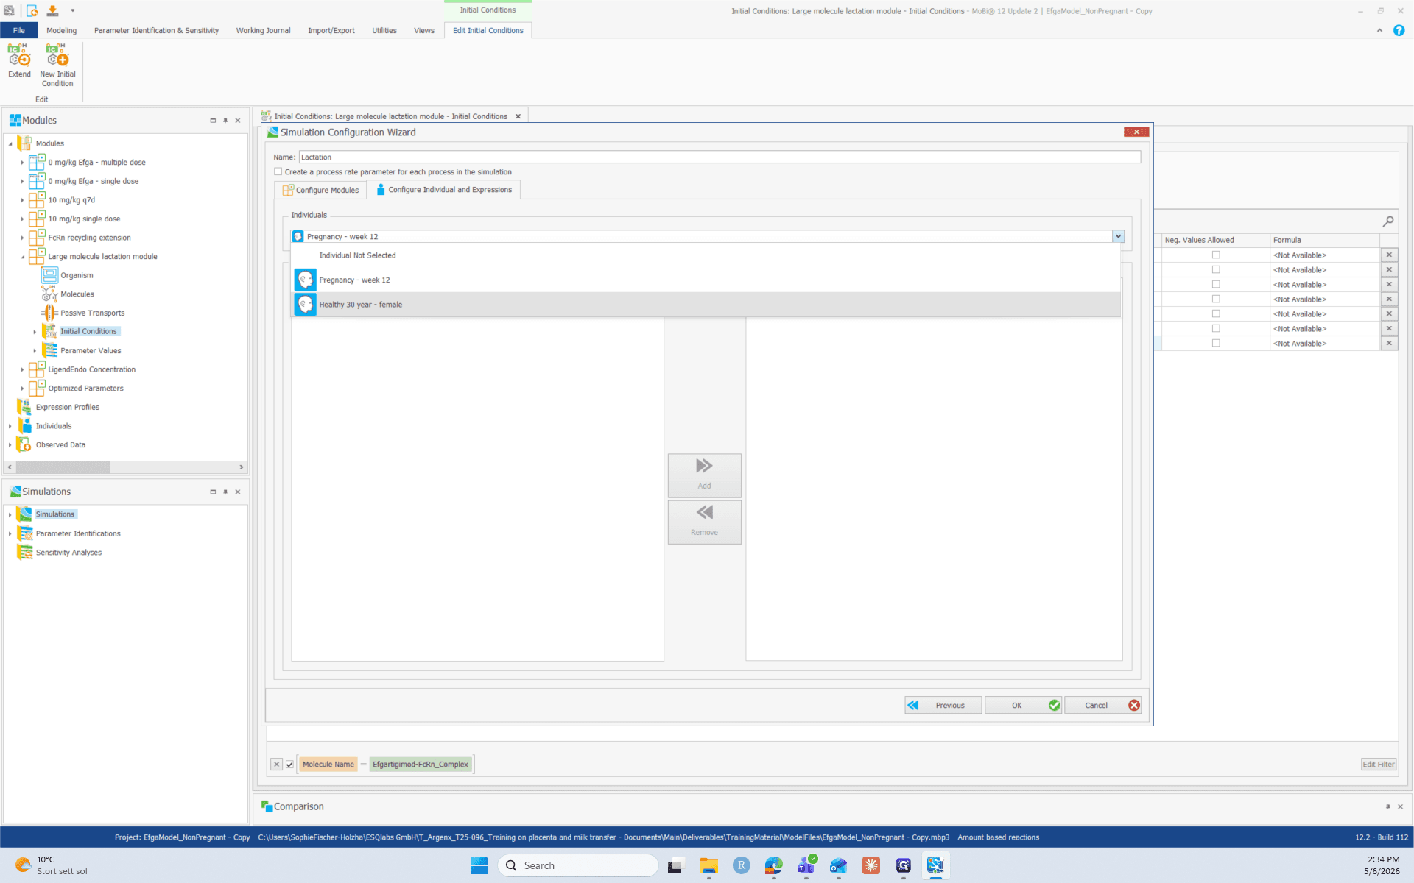The image size is (1414, 883).
Task: Switch to Configure Modules tab
Action: tap(320, 190)
